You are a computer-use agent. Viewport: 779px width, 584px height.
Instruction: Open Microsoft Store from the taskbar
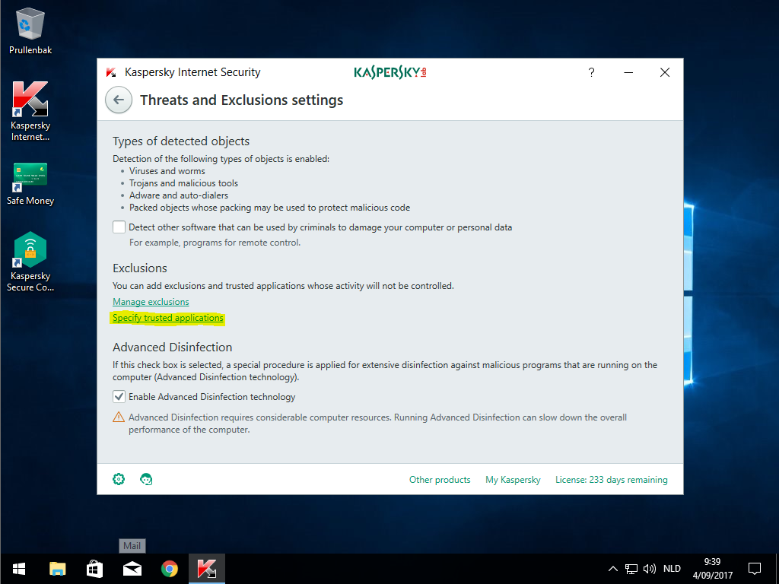[x=94, y=569]
